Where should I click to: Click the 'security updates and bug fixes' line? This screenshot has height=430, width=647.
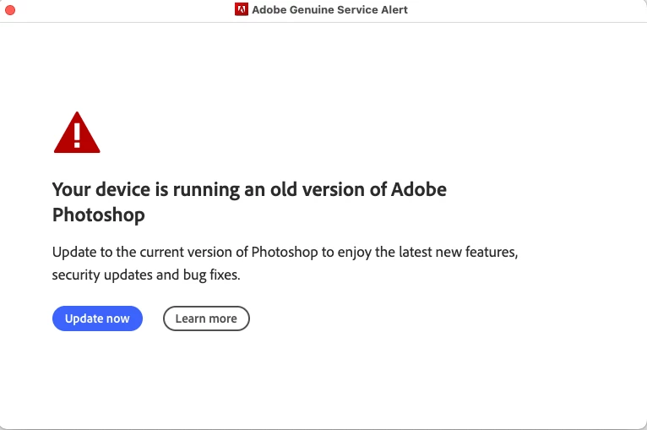pyautogui.click(x=146, y=275)
